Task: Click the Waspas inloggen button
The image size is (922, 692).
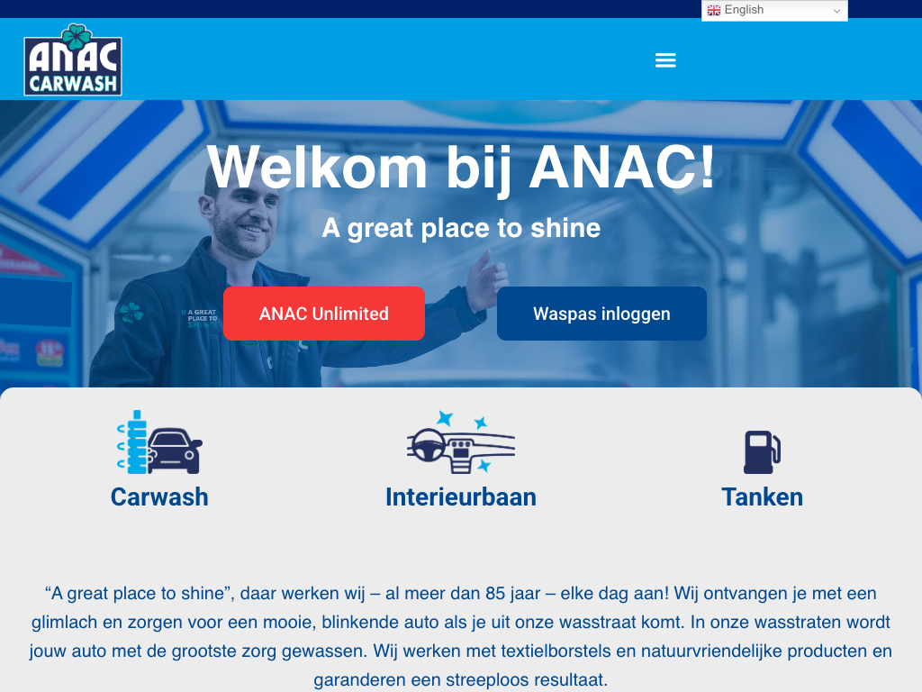Action: tap(601, 314)
